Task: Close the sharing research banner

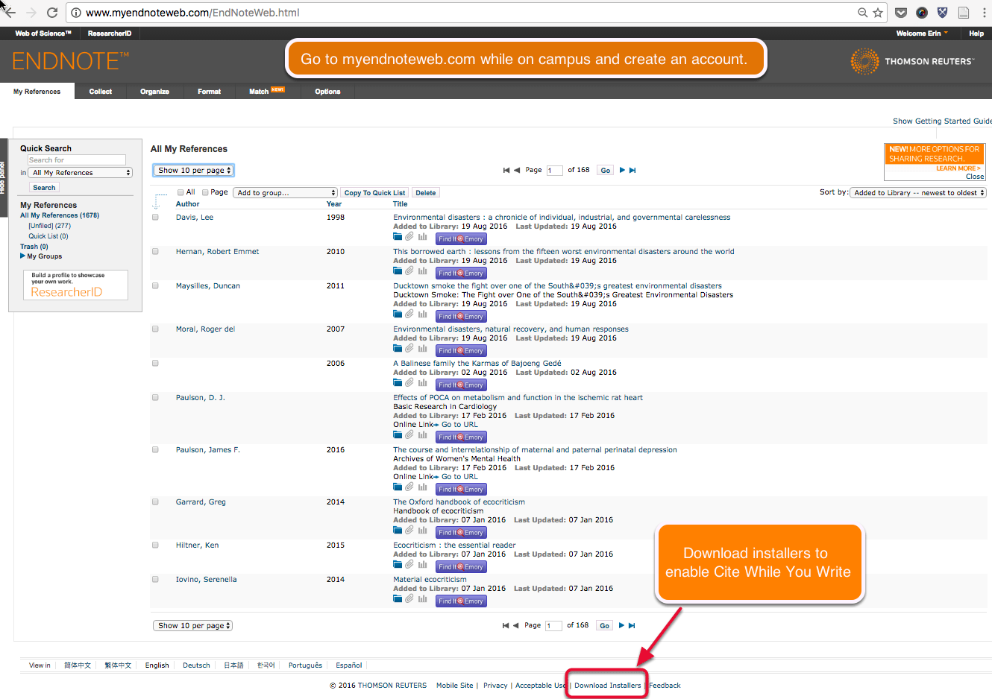Action: tap(975, 177)
